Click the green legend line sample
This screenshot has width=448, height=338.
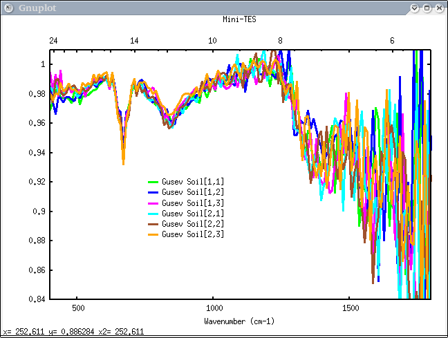coord(153,182)
